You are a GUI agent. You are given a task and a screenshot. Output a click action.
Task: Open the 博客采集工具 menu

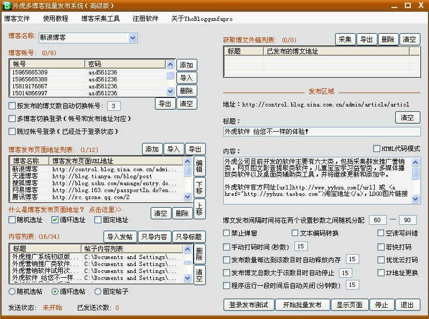click(x=100, y=19)
